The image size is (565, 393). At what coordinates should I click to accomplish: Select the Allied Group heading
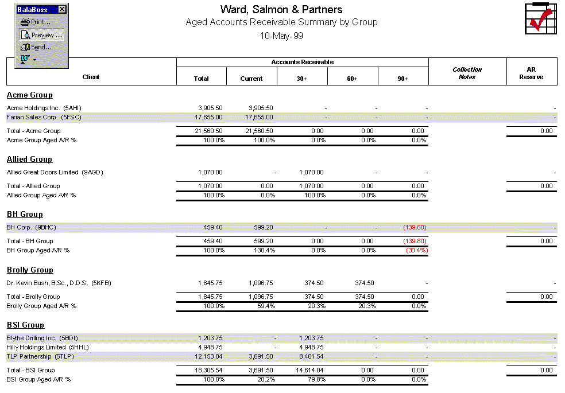point(29,159)
